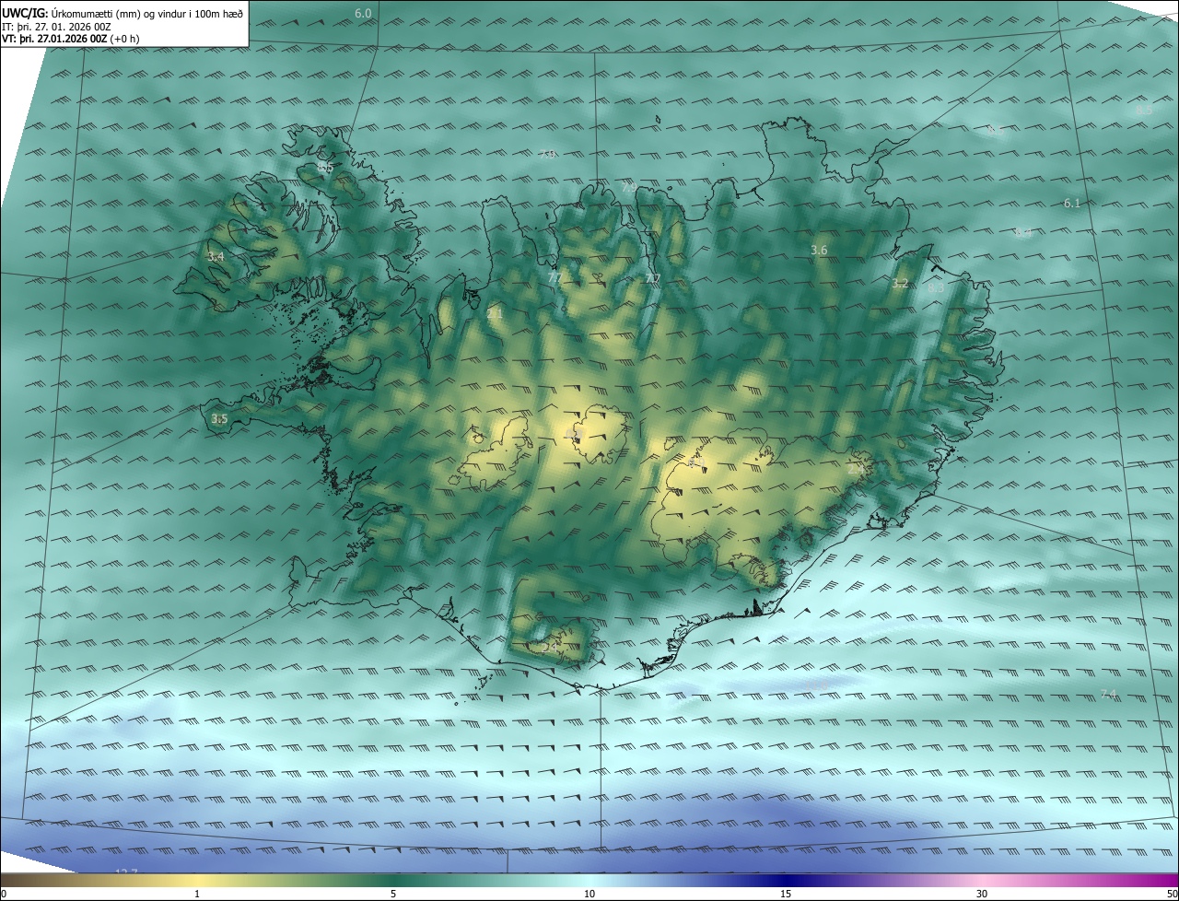The height and width of the screenshot is (901, 1179).
Task: Click the 5 tick on the color scale
Action: click(x=393, y=894)
